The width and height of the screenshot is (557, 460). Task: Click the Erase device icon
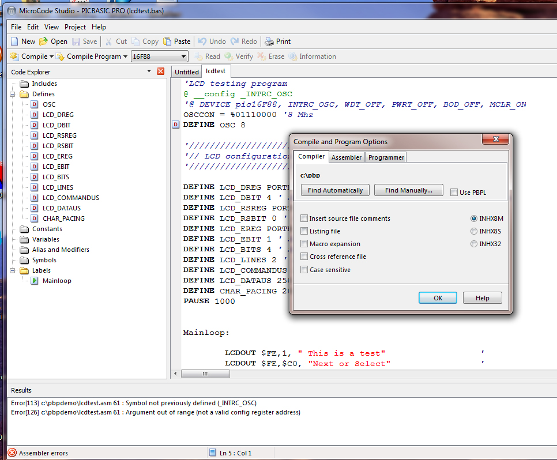(261, 56)
